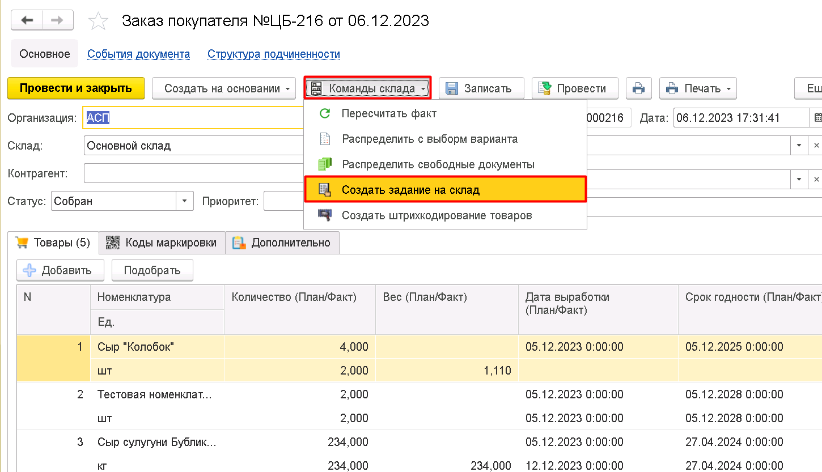Screen dimensions: 822x472
Task: Click the forward navigation arrow
Action: 57,21
